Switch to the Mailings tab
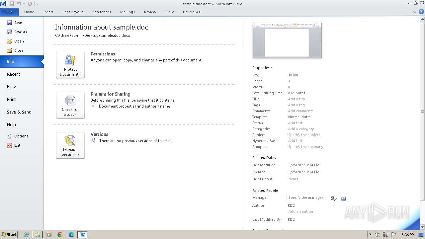Viewport: 425px width, 239px height. coord(127,12)
